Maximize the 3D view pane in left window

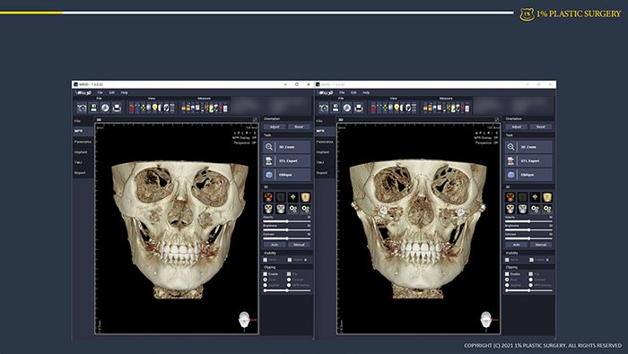(255, 119)
